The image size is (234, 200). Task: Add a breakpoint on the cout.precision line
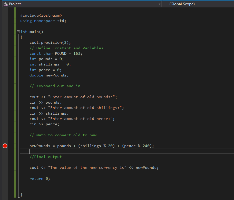5,42
